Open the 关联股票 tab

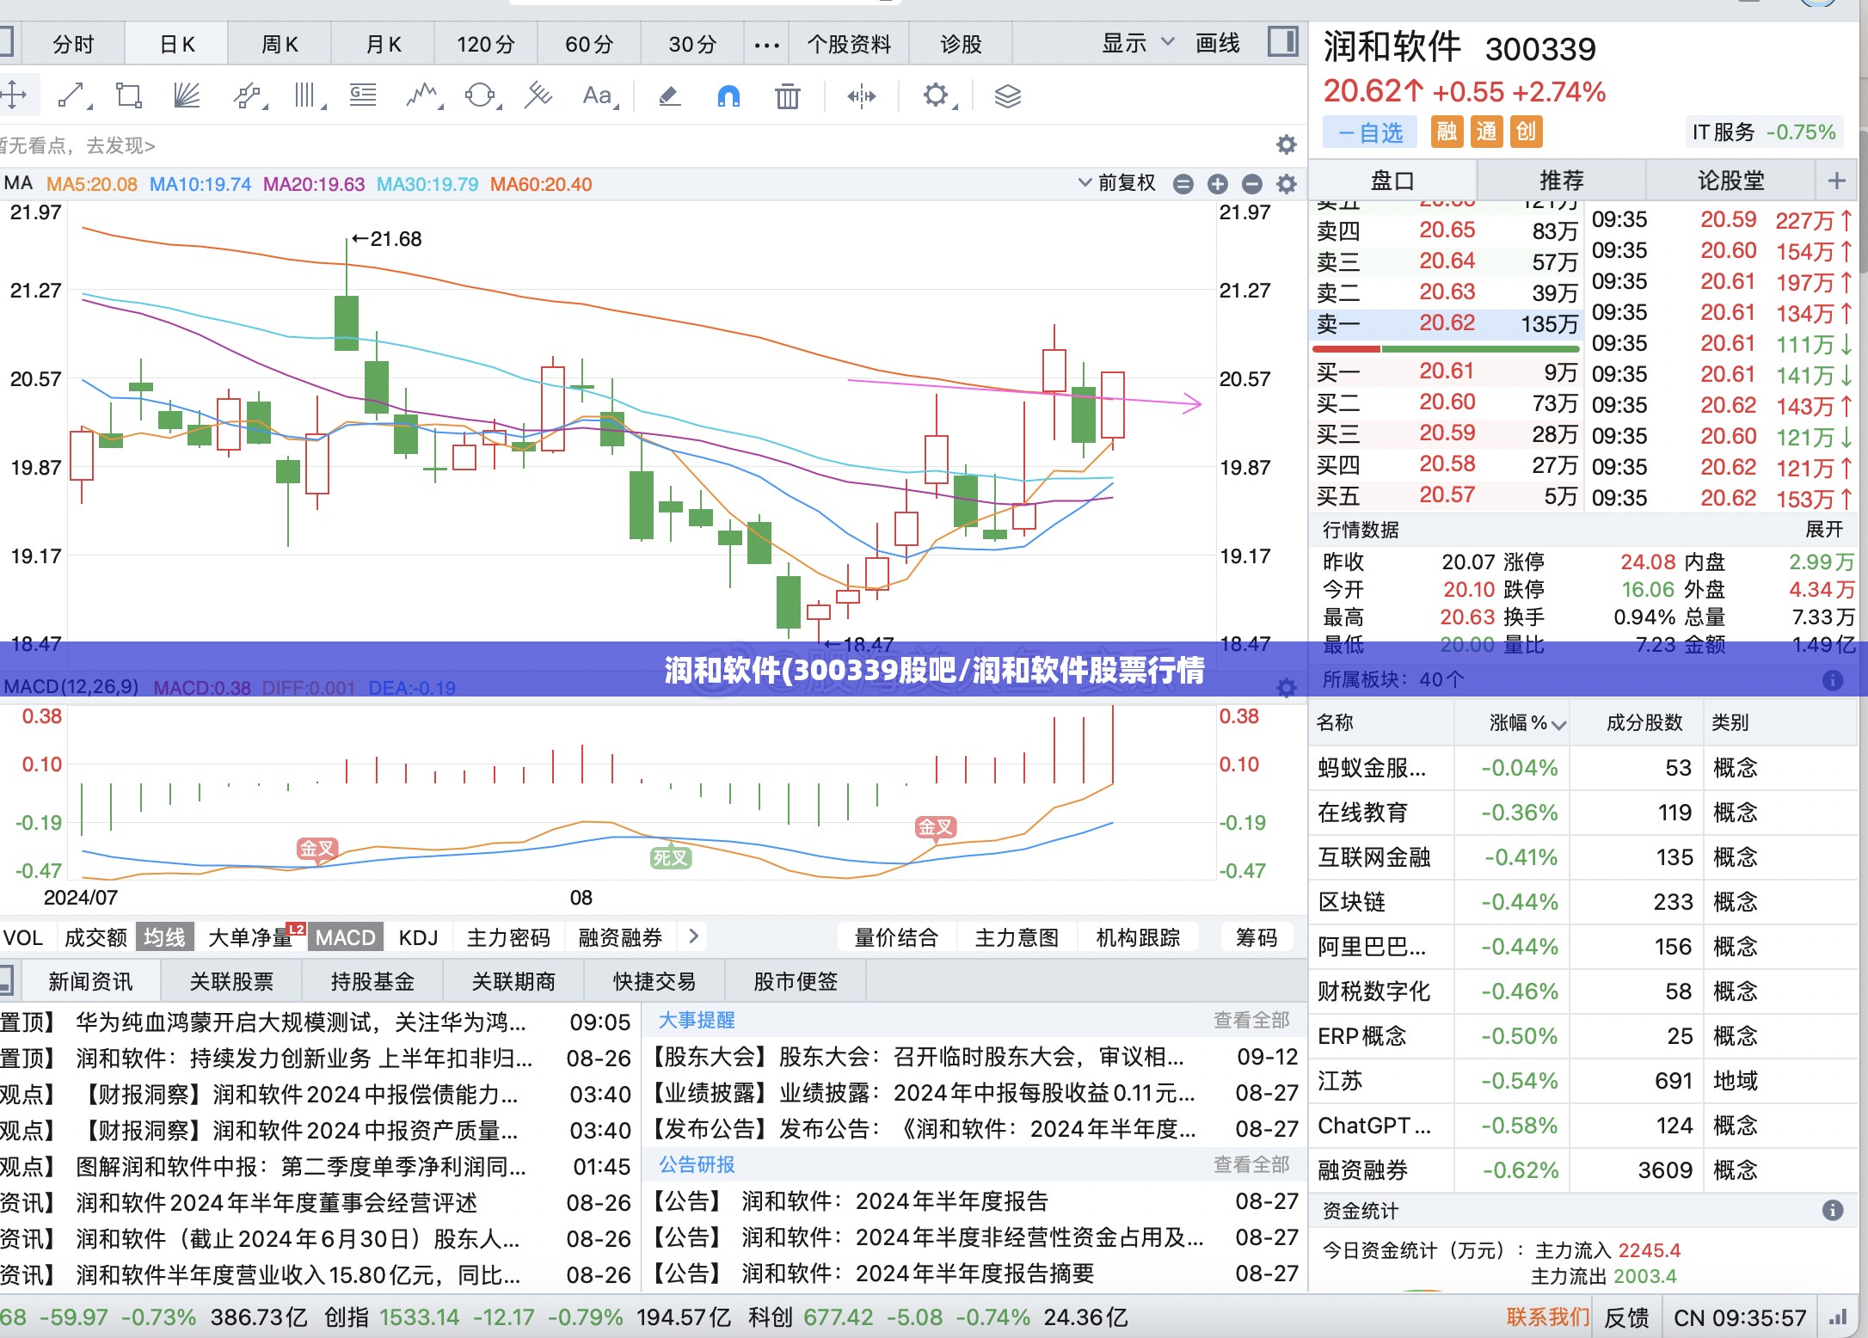click(x=231, y=981)
